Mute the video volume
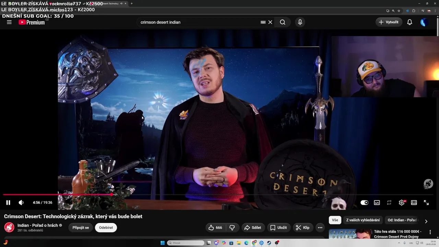The height and width of the screenshot is (247, 439). click(21, 202)
